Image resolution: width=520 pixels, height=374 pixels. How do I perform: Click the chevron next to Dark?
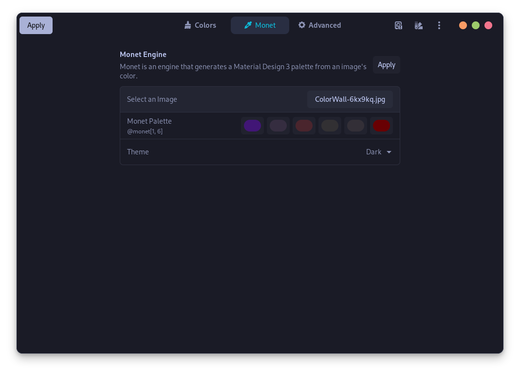pyautogui.click(x=389, y=152)
